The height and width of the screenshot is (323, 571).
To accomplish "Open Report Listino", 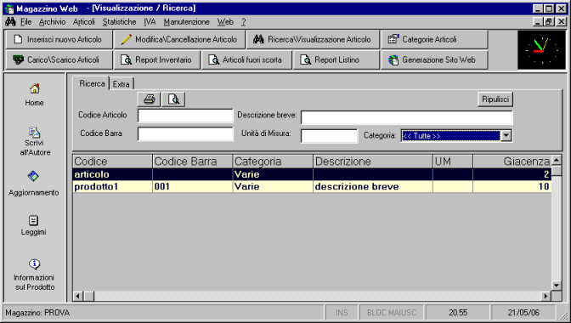I will pyautogui.click(x=336, y=59).
